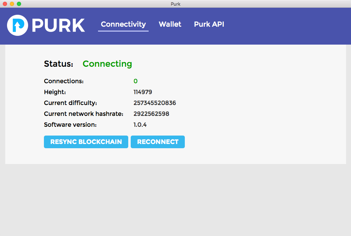Minimize the window with yellow button
351x236 pixels.
(x=12, y=4)
